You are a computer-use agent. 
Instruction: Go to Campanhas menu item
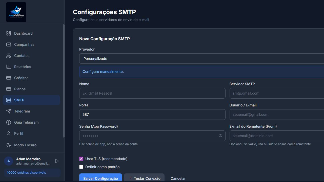tap(31, 44)
